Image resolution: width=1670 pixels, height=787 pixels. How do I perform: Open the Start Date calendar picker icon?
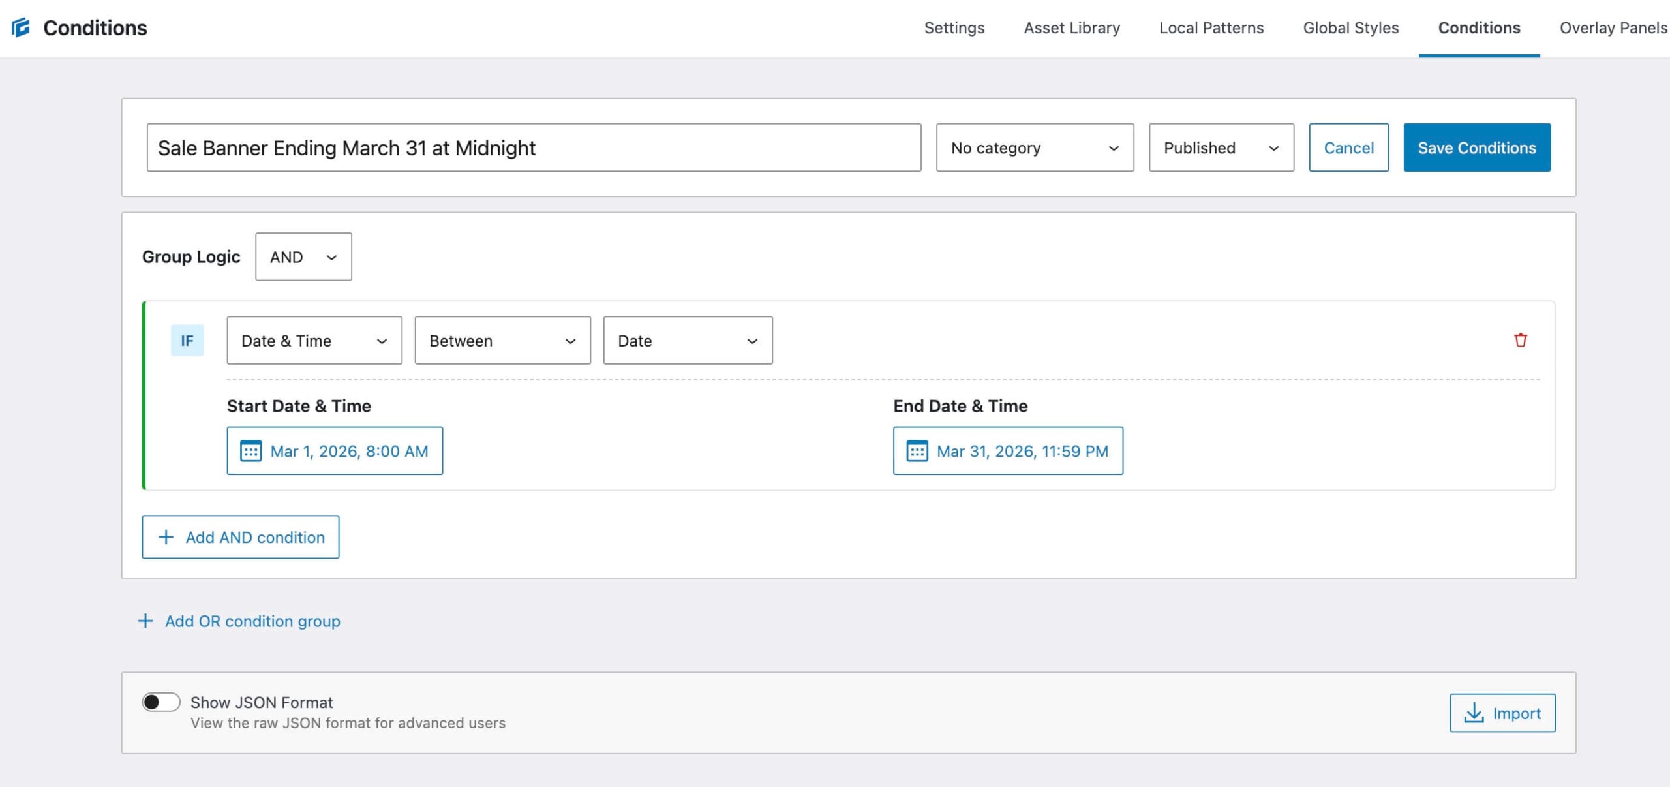[x=251, y=451]
